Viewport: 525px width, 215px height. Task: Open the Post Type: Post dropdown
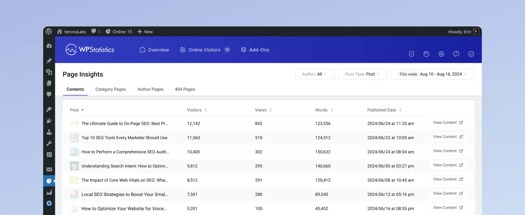coord(362,74)
